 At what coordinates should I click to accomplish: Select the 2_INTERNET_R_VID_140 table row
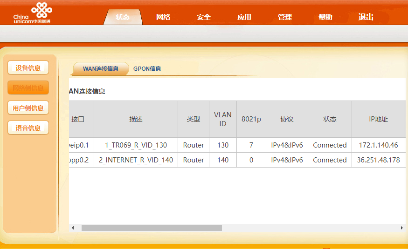click(x=237, y=160)
